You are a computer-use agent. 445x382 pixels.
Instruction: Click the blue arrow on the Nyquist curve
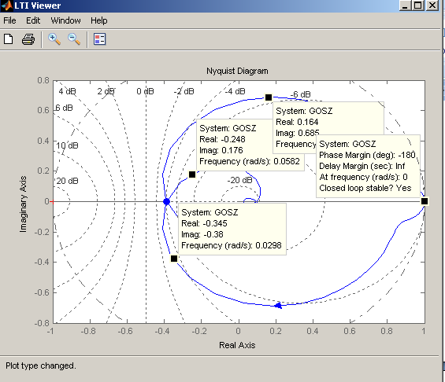click(x=278, y=305)
